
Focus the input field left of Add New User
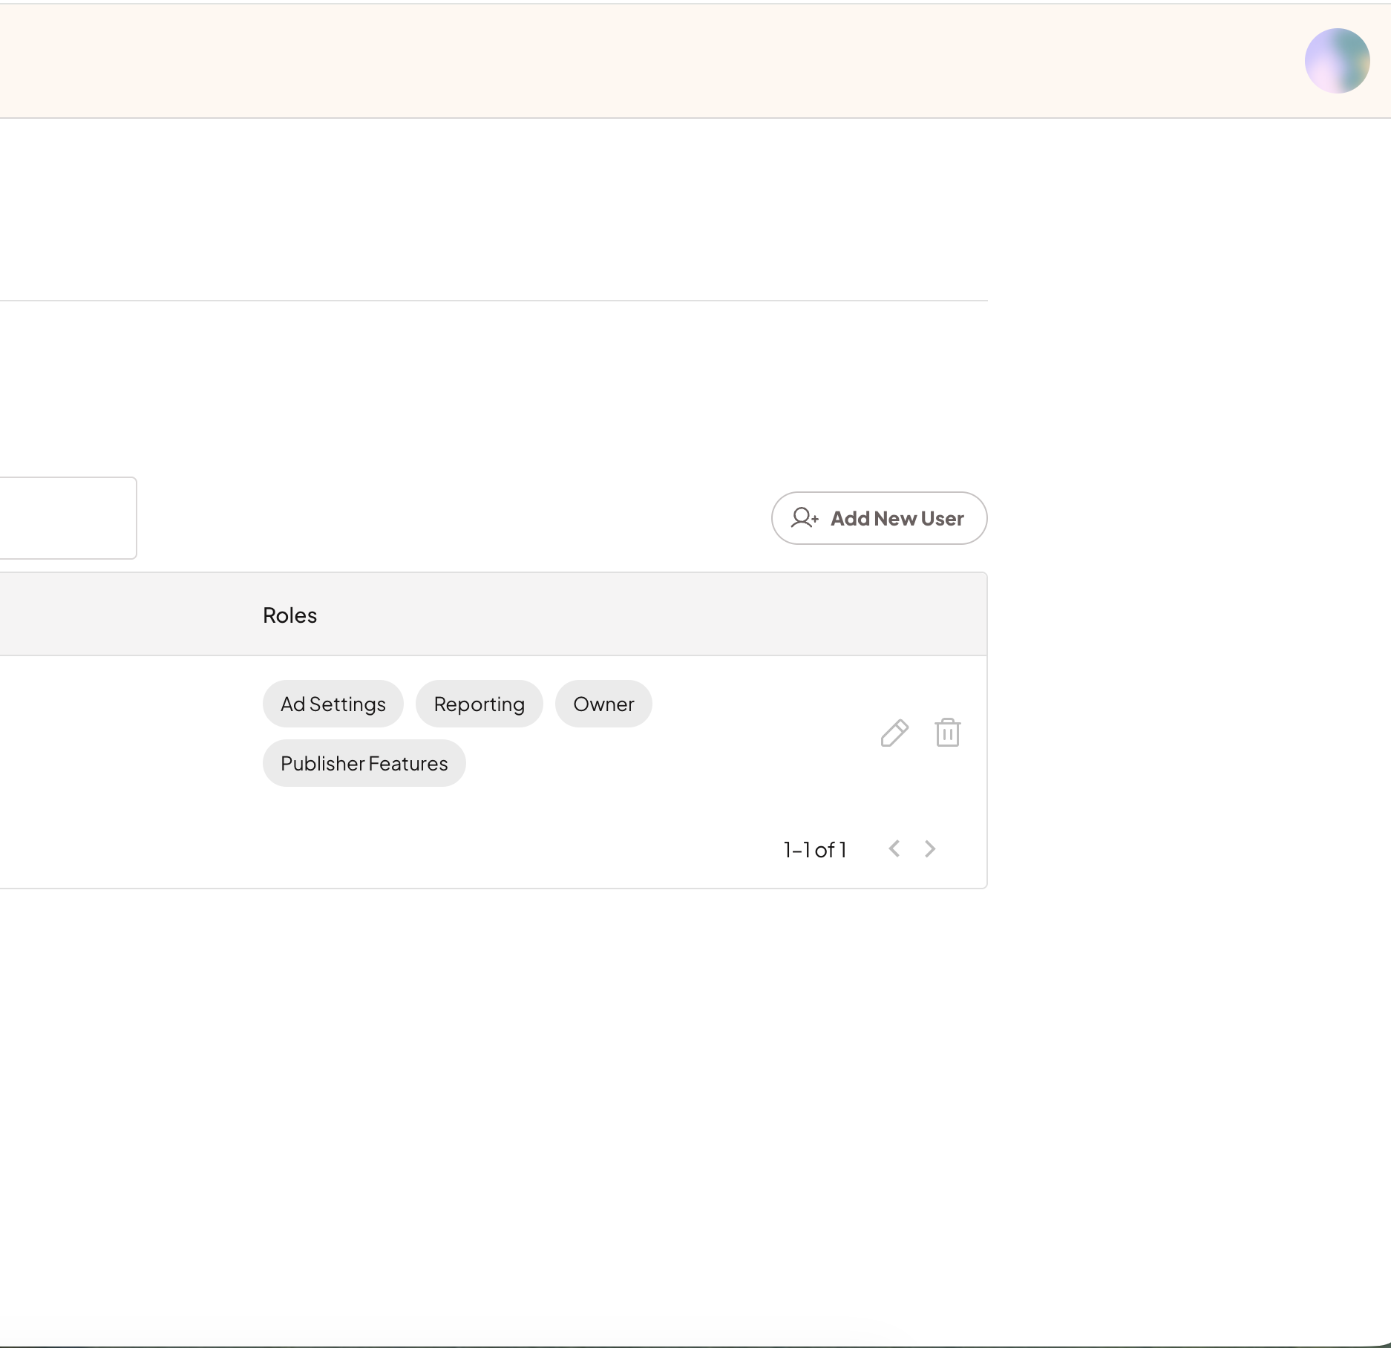coord(67,518)
